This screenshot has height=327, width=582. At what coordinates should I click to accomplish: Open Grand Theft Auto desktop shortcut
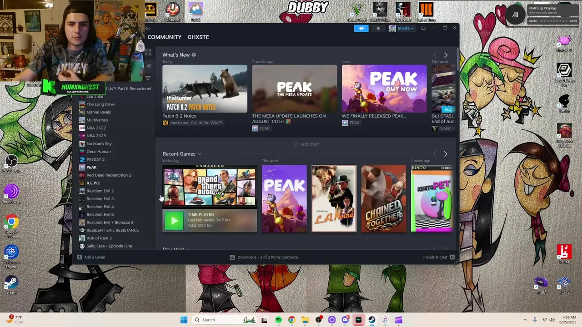pyautogui.click(x=356, y=12)
